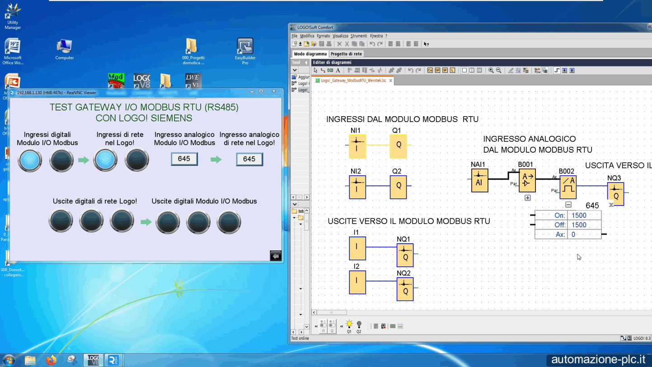Collapse the minus box under B002
The image size is (652, 367).
(x=568, y=205)
